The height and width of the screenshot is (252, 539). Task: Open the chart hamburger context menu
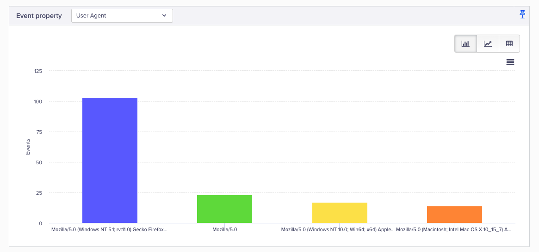(x=510, y=62)
